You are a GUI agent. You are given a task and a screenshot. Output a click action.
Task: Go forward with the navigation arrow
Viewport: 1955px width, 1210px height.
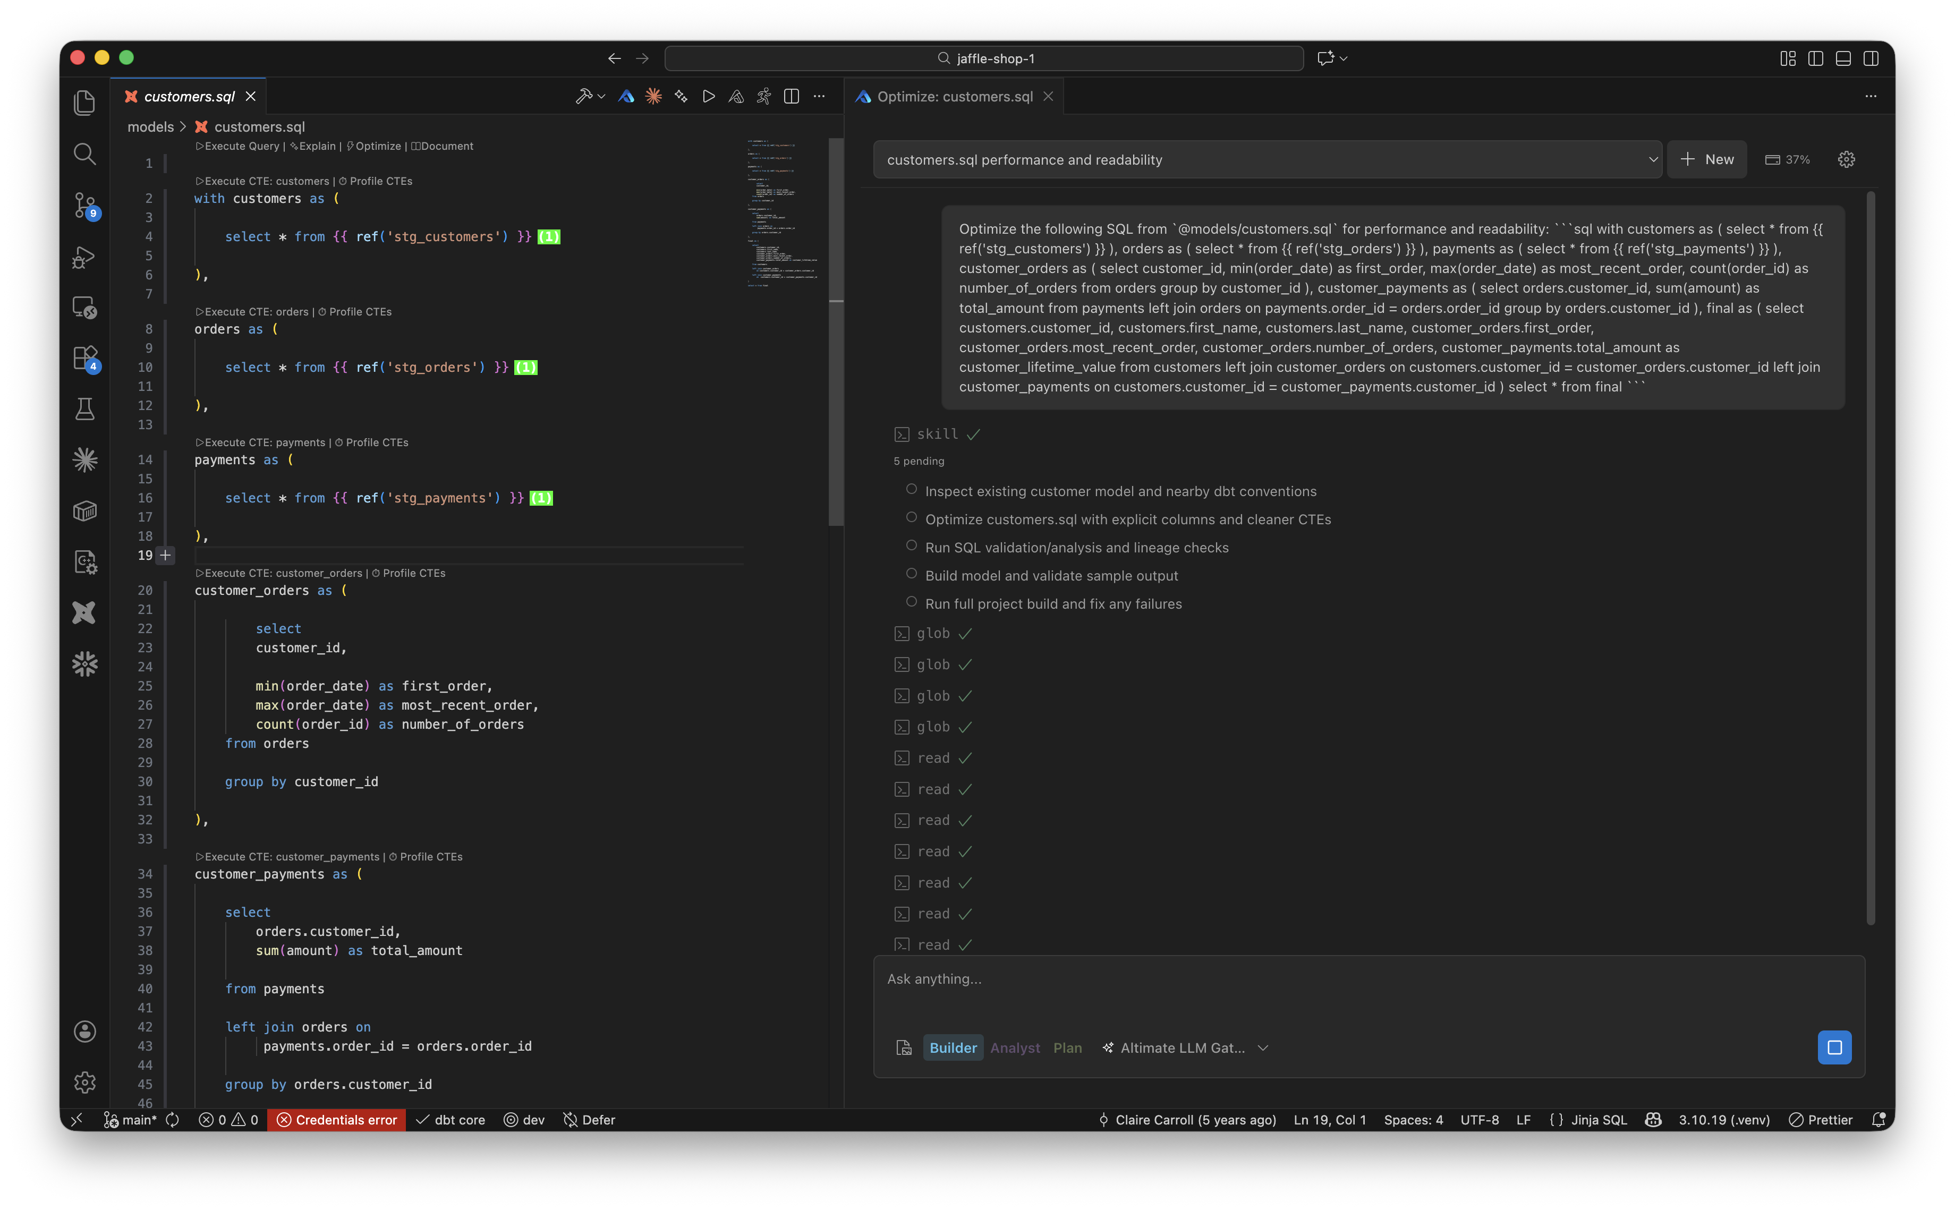(642, 58)
